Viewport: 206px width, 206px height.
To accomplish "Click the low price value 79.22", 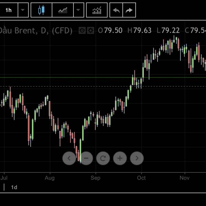I will coord(171,31).
